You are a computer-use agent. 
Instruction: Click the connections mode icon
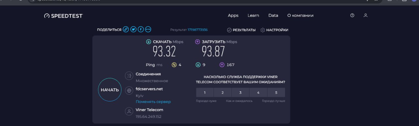pos(129,76)
